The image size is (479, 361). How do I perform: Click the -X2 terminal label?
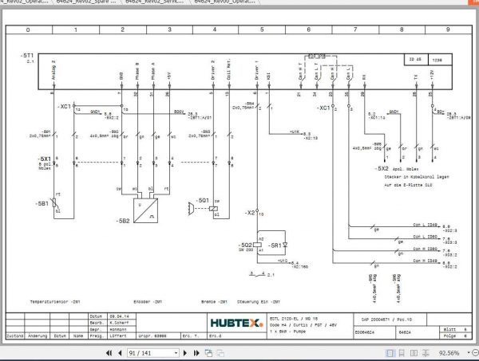click(250, 213)
